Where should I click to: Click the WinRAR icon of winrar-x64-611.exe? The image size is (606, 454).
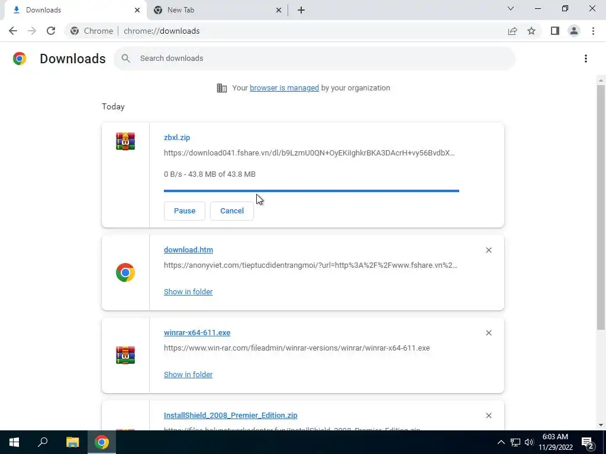tap(125, 355)
